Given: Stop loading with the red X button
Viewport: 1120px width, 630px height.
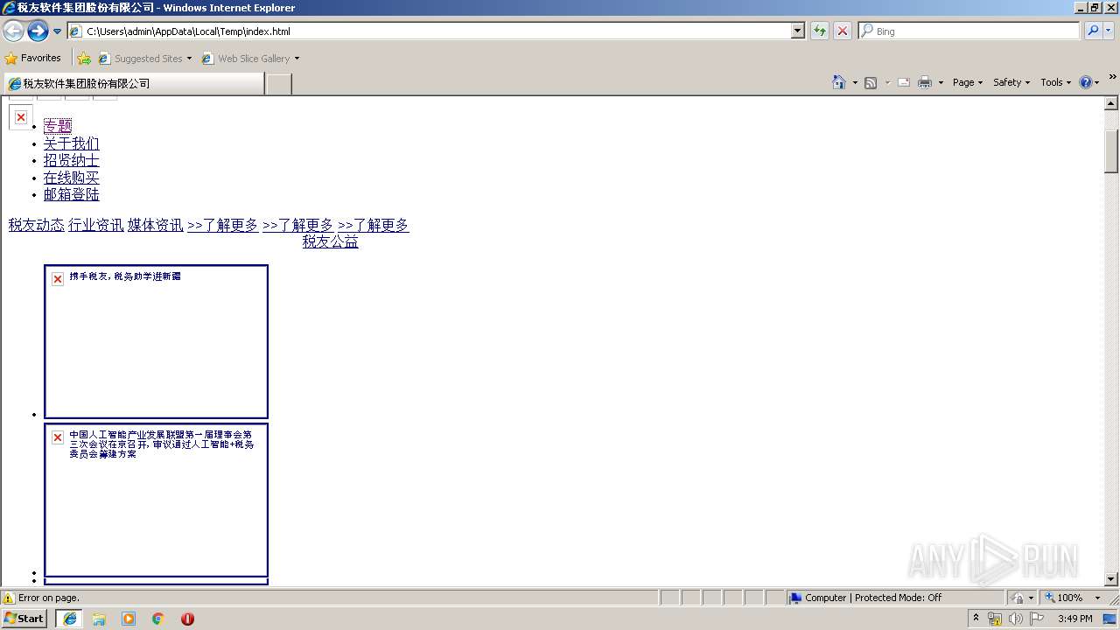Looking at the screenshot, I should coord(842,31).
